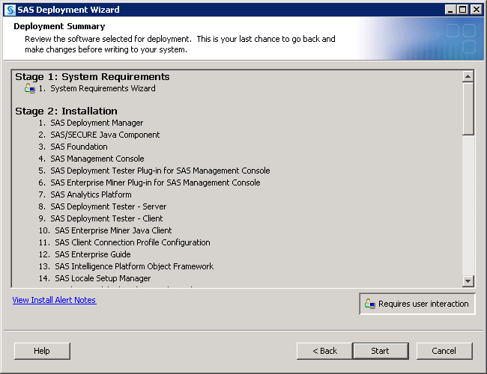
Task: Go back using the Back button
Action: (324, 351)
